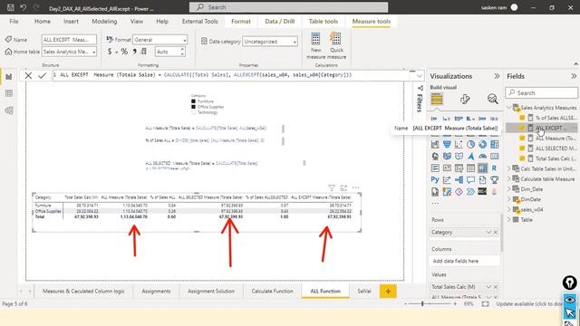This screenshot has height=326, width=580.
Task: Click the Undo icon in title bar
Action: 24,7
